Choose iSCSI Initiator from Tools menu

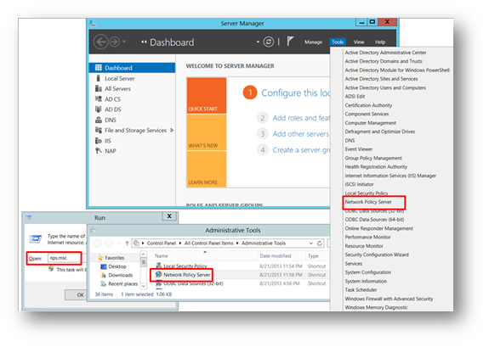click(359, 184)
